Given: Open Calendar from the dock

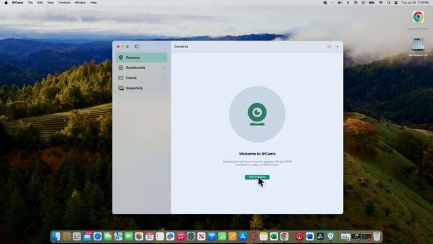Looking at the screenshot, I should 150,237.
